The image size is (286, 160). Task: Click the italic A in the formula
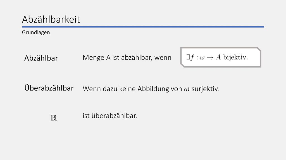coord(218,57)
